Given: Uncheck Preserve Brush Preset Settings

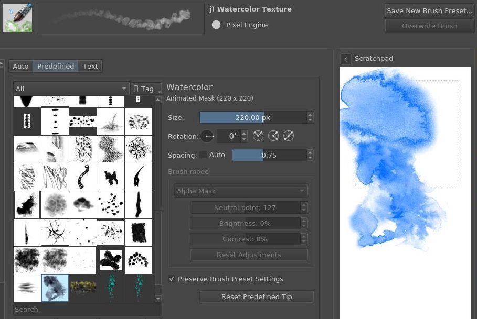Looking at the screenshot, I should (x=172, y=279).
